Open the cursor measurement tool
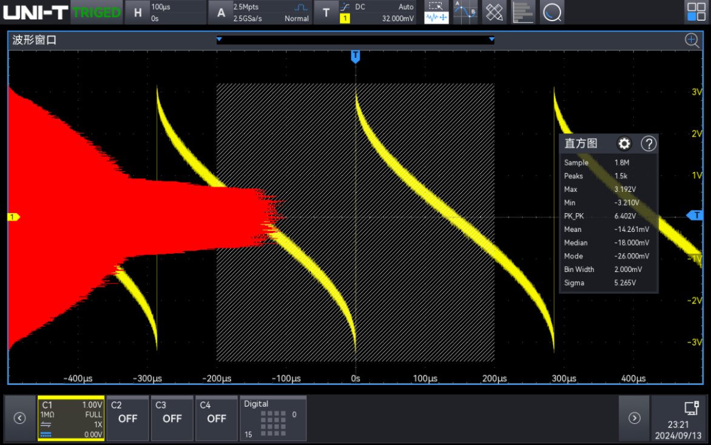 [x=465, y=12]
